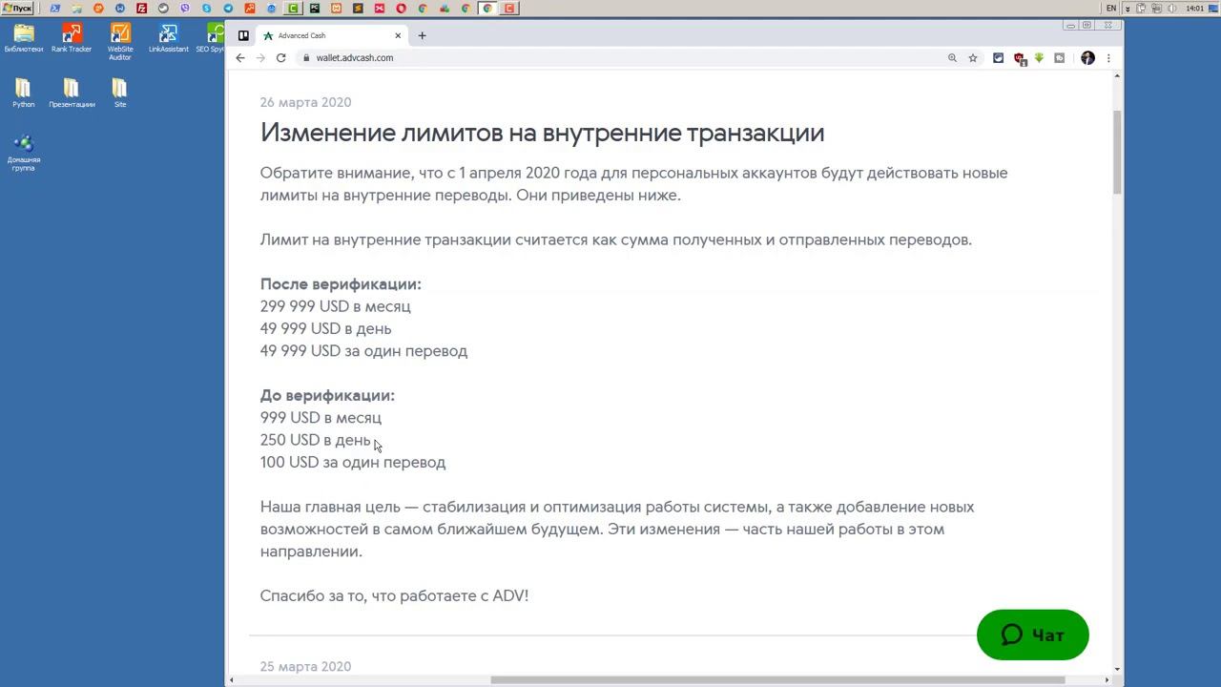Reload the current page
This screenshot has height=687, width=1221.
280,58
